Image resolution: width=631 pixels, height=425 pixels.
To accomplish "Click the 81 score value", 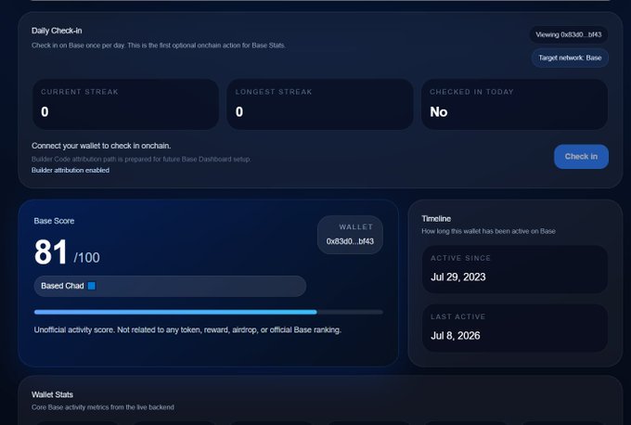I will [51, 252].
